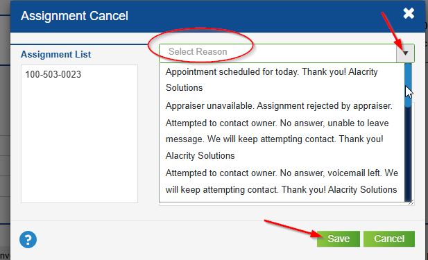Click "Alacrity Solutions" line of third reason
The width and height of the screenshot is (428, 260).
pyautogui.click(x=200, y=155)
